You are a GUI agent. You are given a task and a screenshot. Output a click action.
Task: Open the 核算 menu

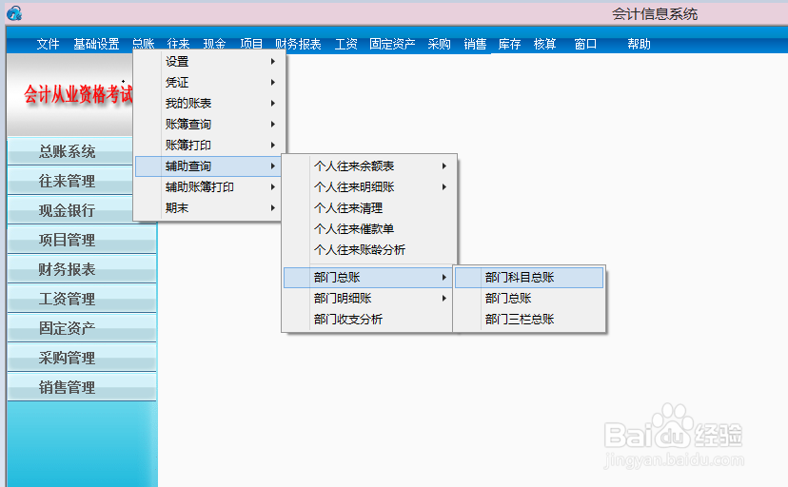click(544, 44)
